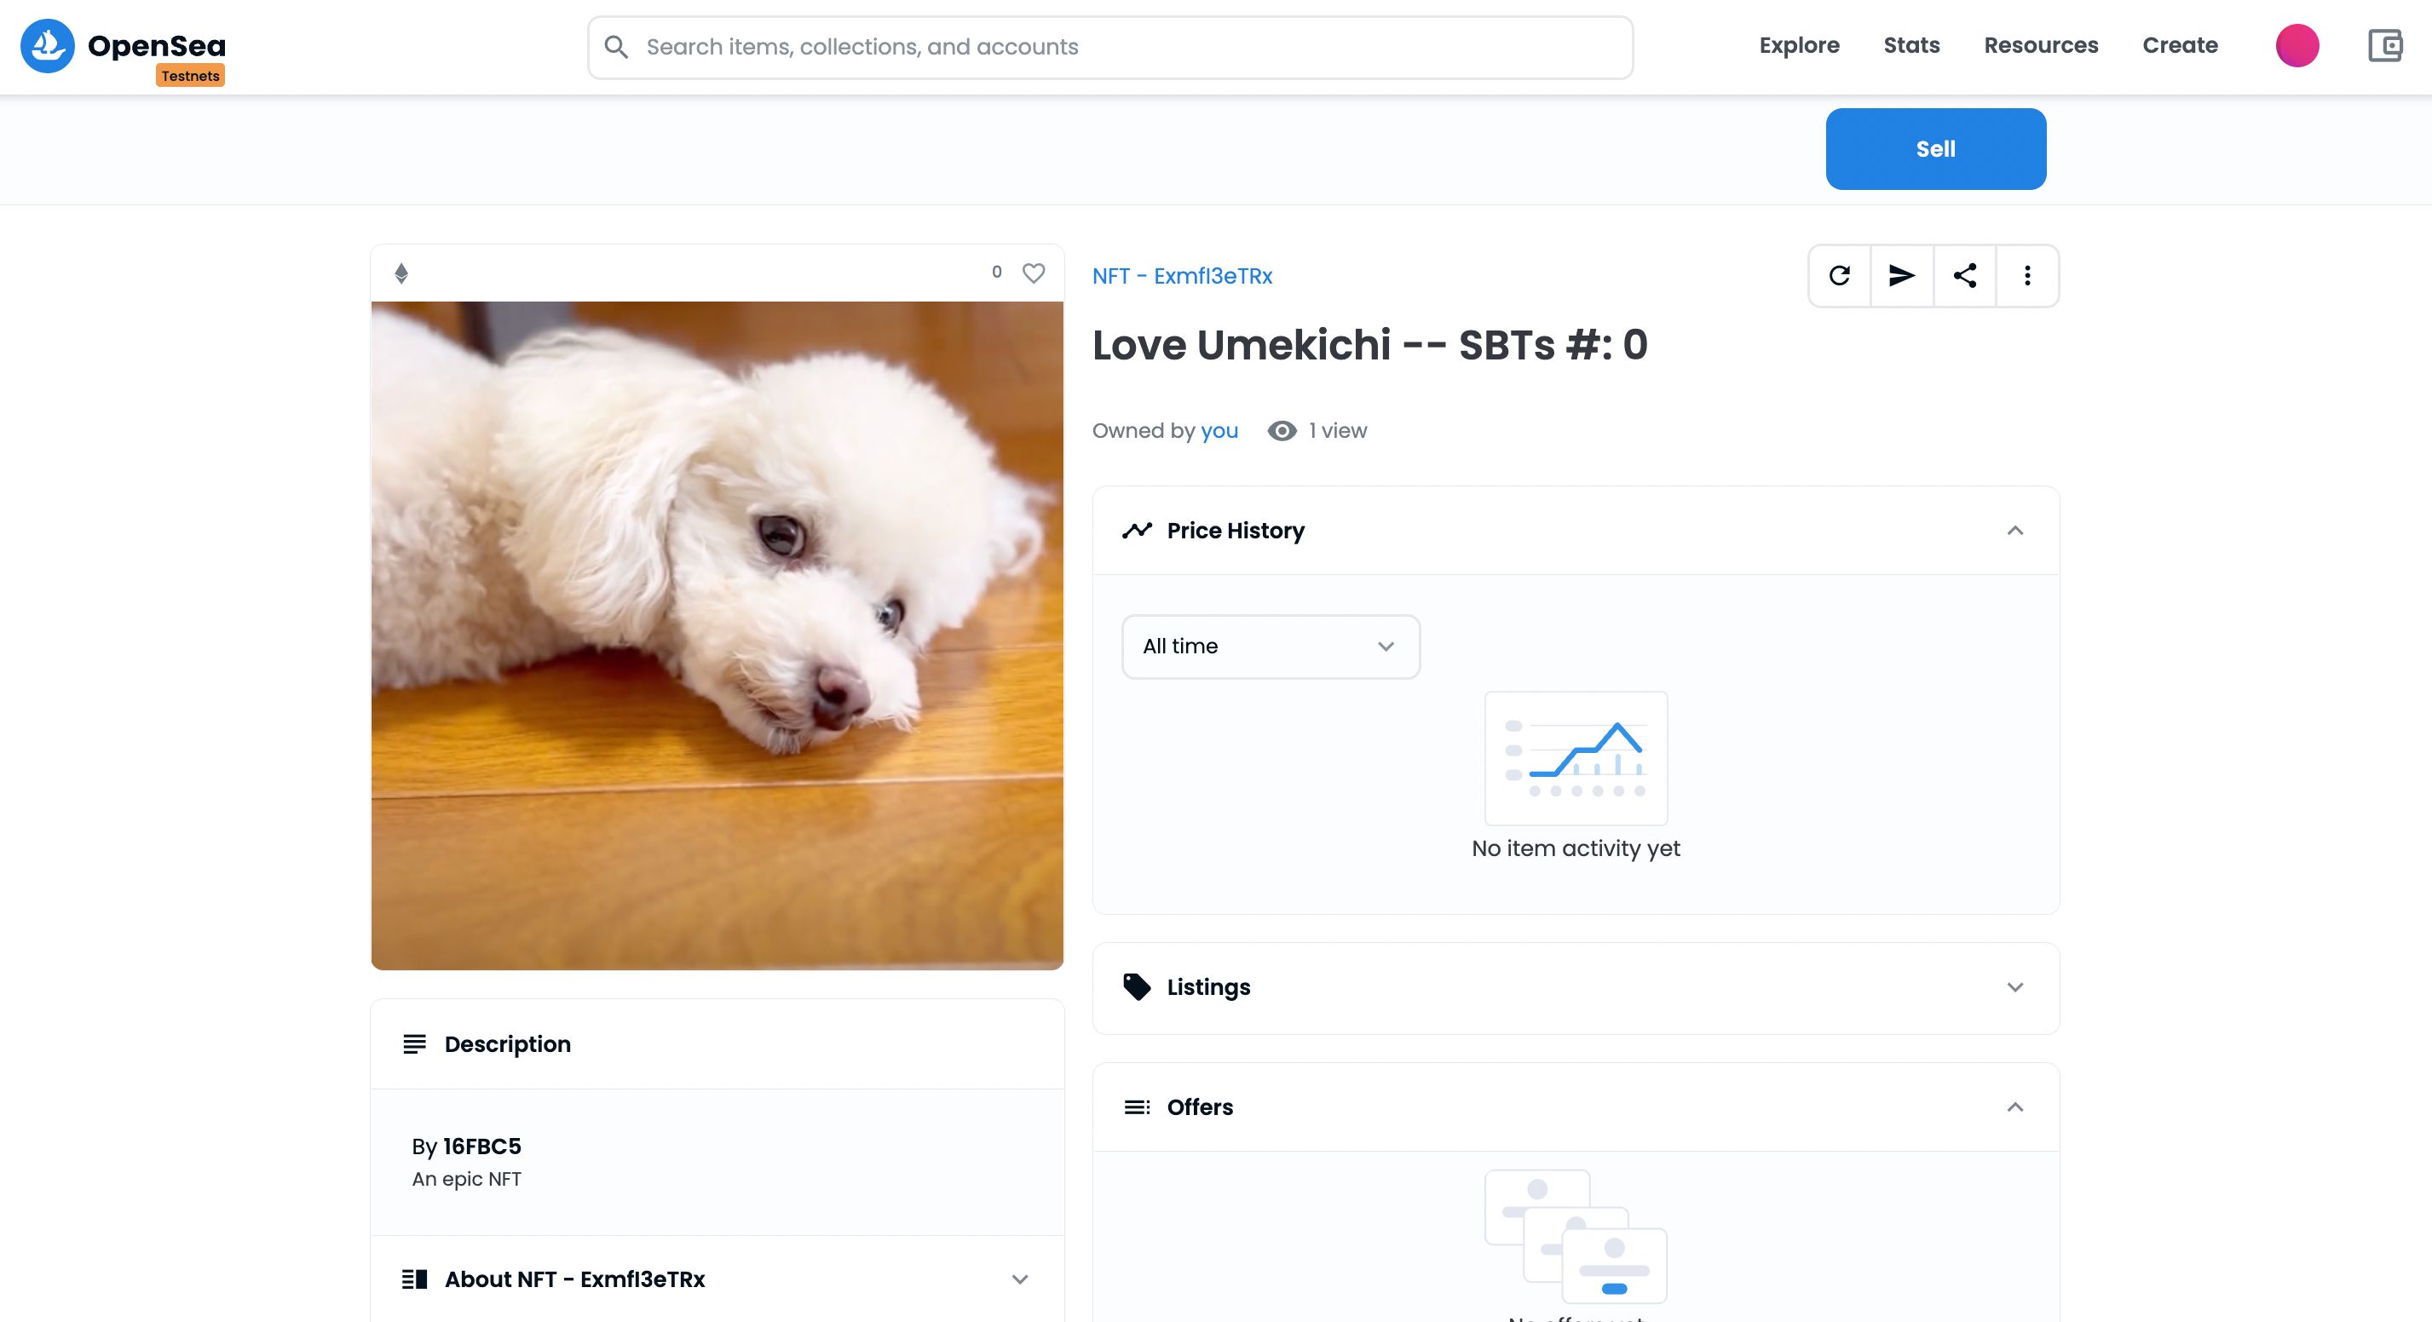Collapse the Price History section

coord(2014,531)
